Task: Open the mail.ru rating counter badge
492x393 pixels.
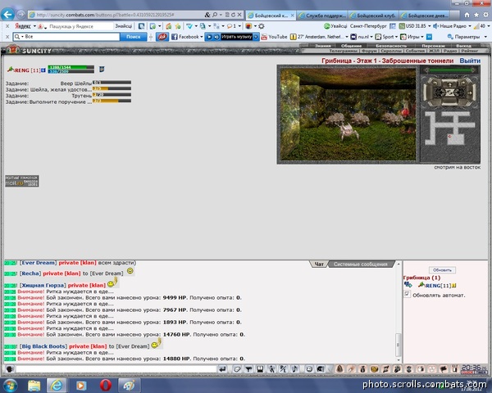Action: coord(22,181)
